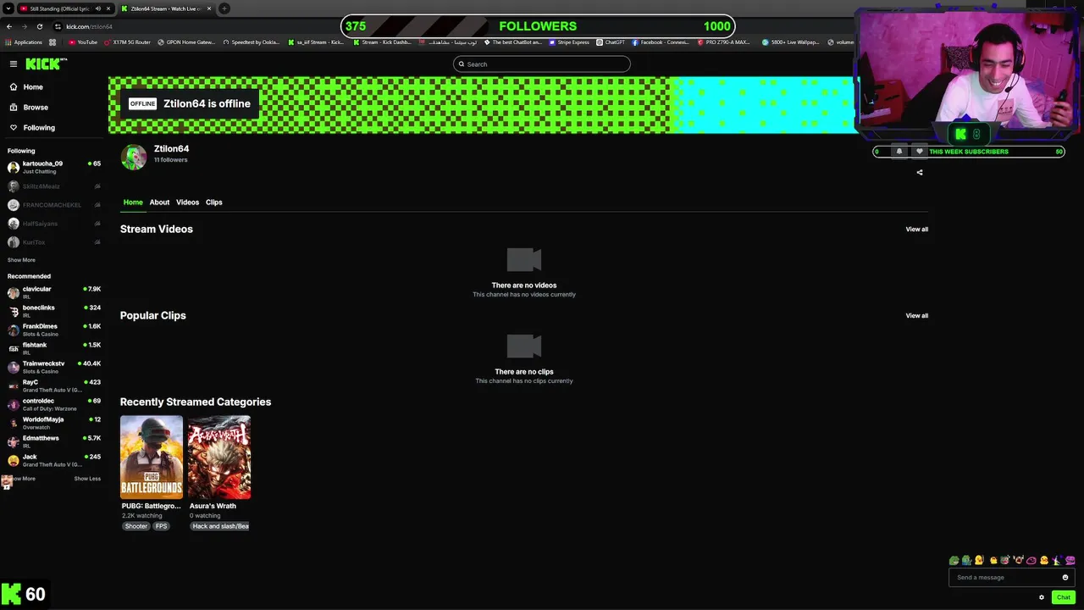
Task: Open offline channel FRANCOMACHEKEL
Action: tap(54, 205)
